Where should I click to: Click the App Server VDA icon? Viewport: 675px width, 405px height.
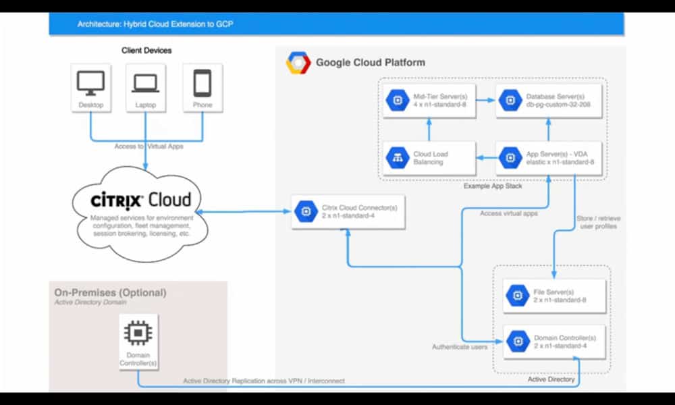click(x=508, y=159)
